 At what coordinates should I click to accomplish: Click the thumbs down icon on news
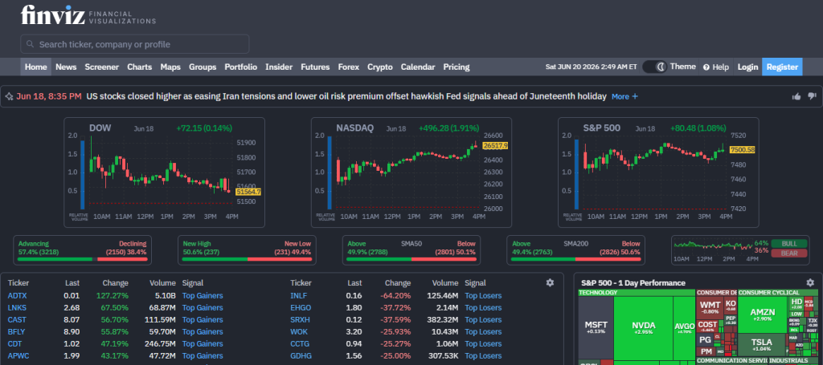coord(812,96)
